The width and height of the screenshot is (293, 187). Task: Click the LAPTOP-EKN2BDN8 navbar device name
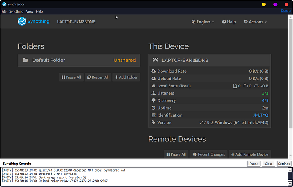coord(76,22)
